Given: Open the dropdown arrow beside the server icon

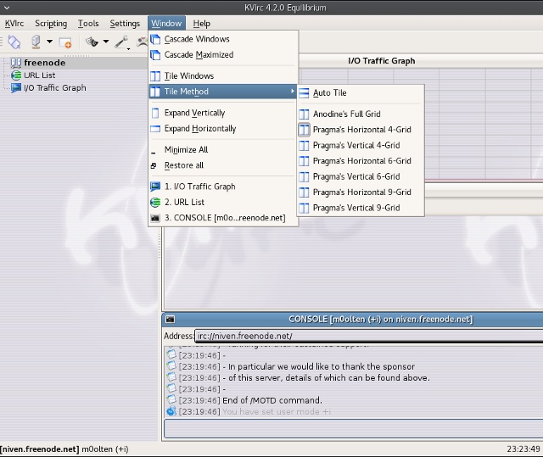Looking at the screenshot, I should (x=49, y=42).
